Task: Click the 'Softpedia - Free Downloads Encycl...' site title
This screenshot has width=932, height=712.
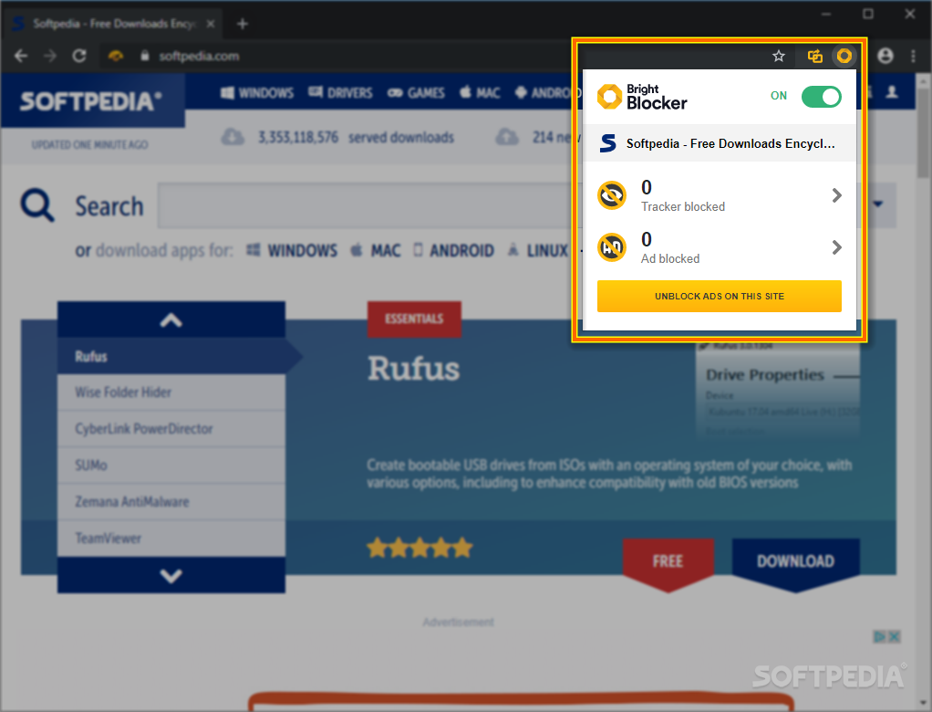Action: (730, 143)
